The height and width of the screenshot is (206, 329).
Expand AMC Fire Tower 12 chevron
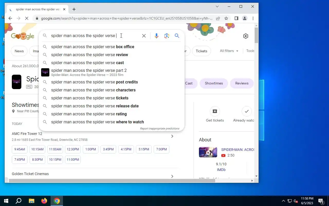pyautogui.click(x=172, y=136)
